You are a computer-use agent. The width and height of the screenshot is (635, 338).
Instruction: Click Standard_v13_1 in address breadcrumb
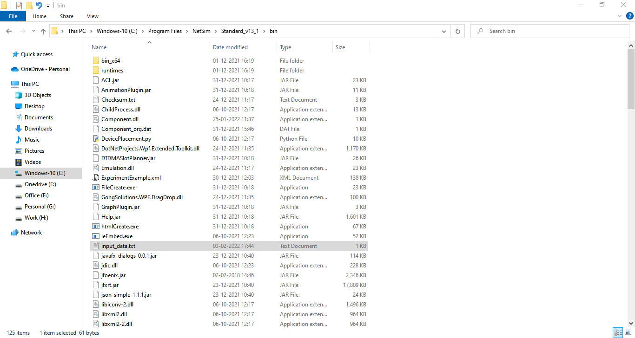tap(240, 31)
